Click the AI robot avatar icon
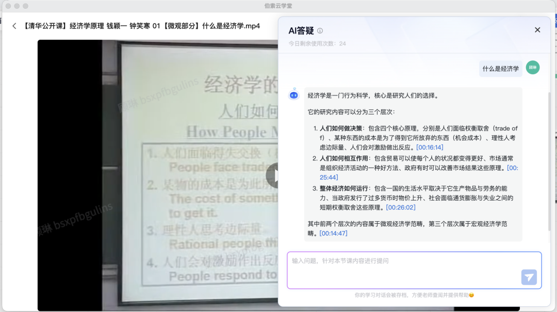 pos(294,95)
